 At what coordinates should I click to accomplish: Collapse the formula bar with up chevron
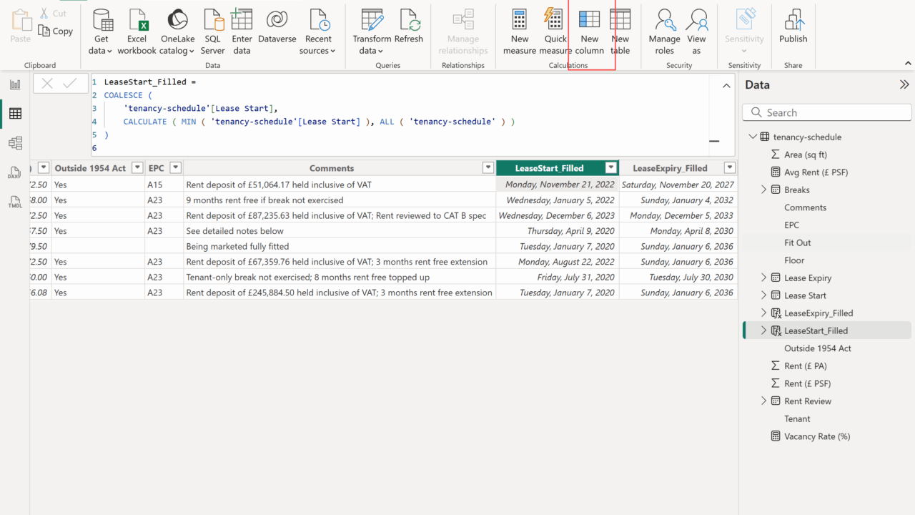[726, 86]
